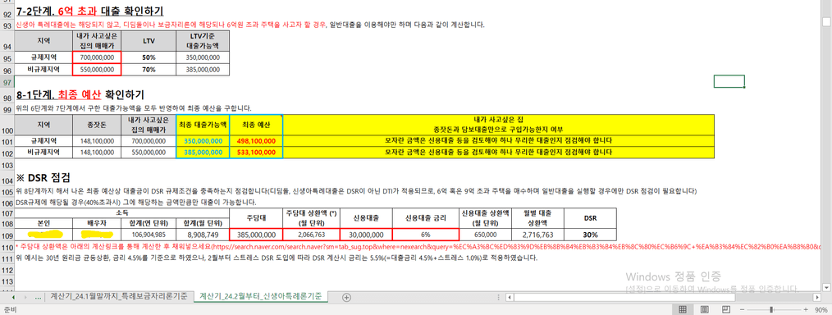Show hidden sheet tabs via the ellipsis

pos(38,298)
